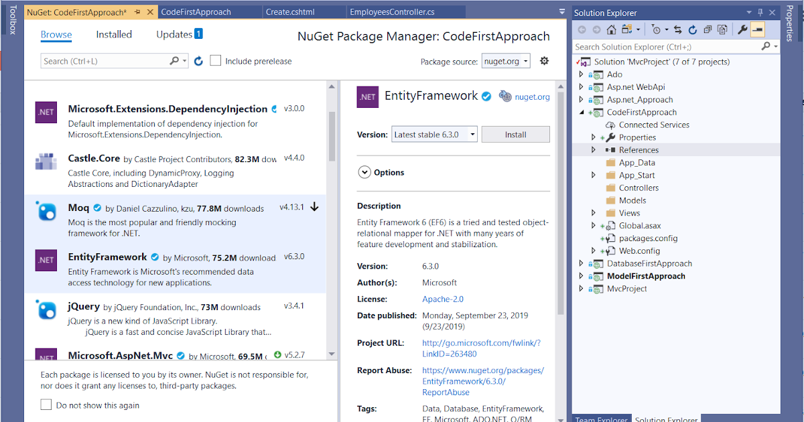Click the nuget.org globe icon
This screenshot has height=422, width=804.
pos(505,96)
